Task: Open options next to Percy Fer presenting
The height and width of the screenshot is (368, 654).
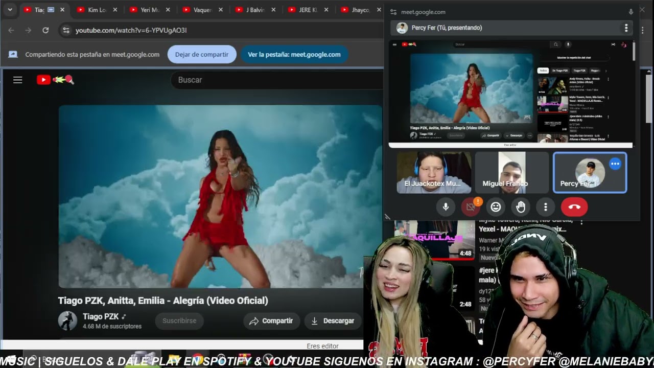Action: (x=626, y=28)
